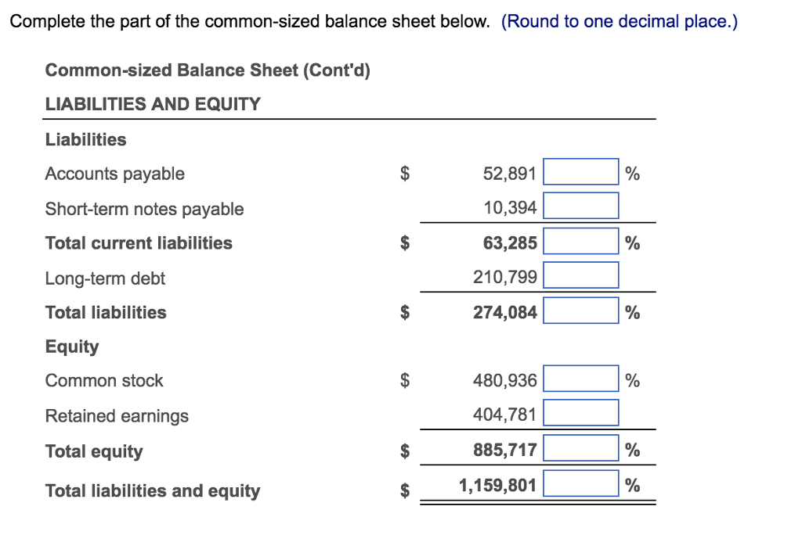Click the percent sign beside Common stock
The width and height of the screenshot is (802, 535).
[632, 380]
